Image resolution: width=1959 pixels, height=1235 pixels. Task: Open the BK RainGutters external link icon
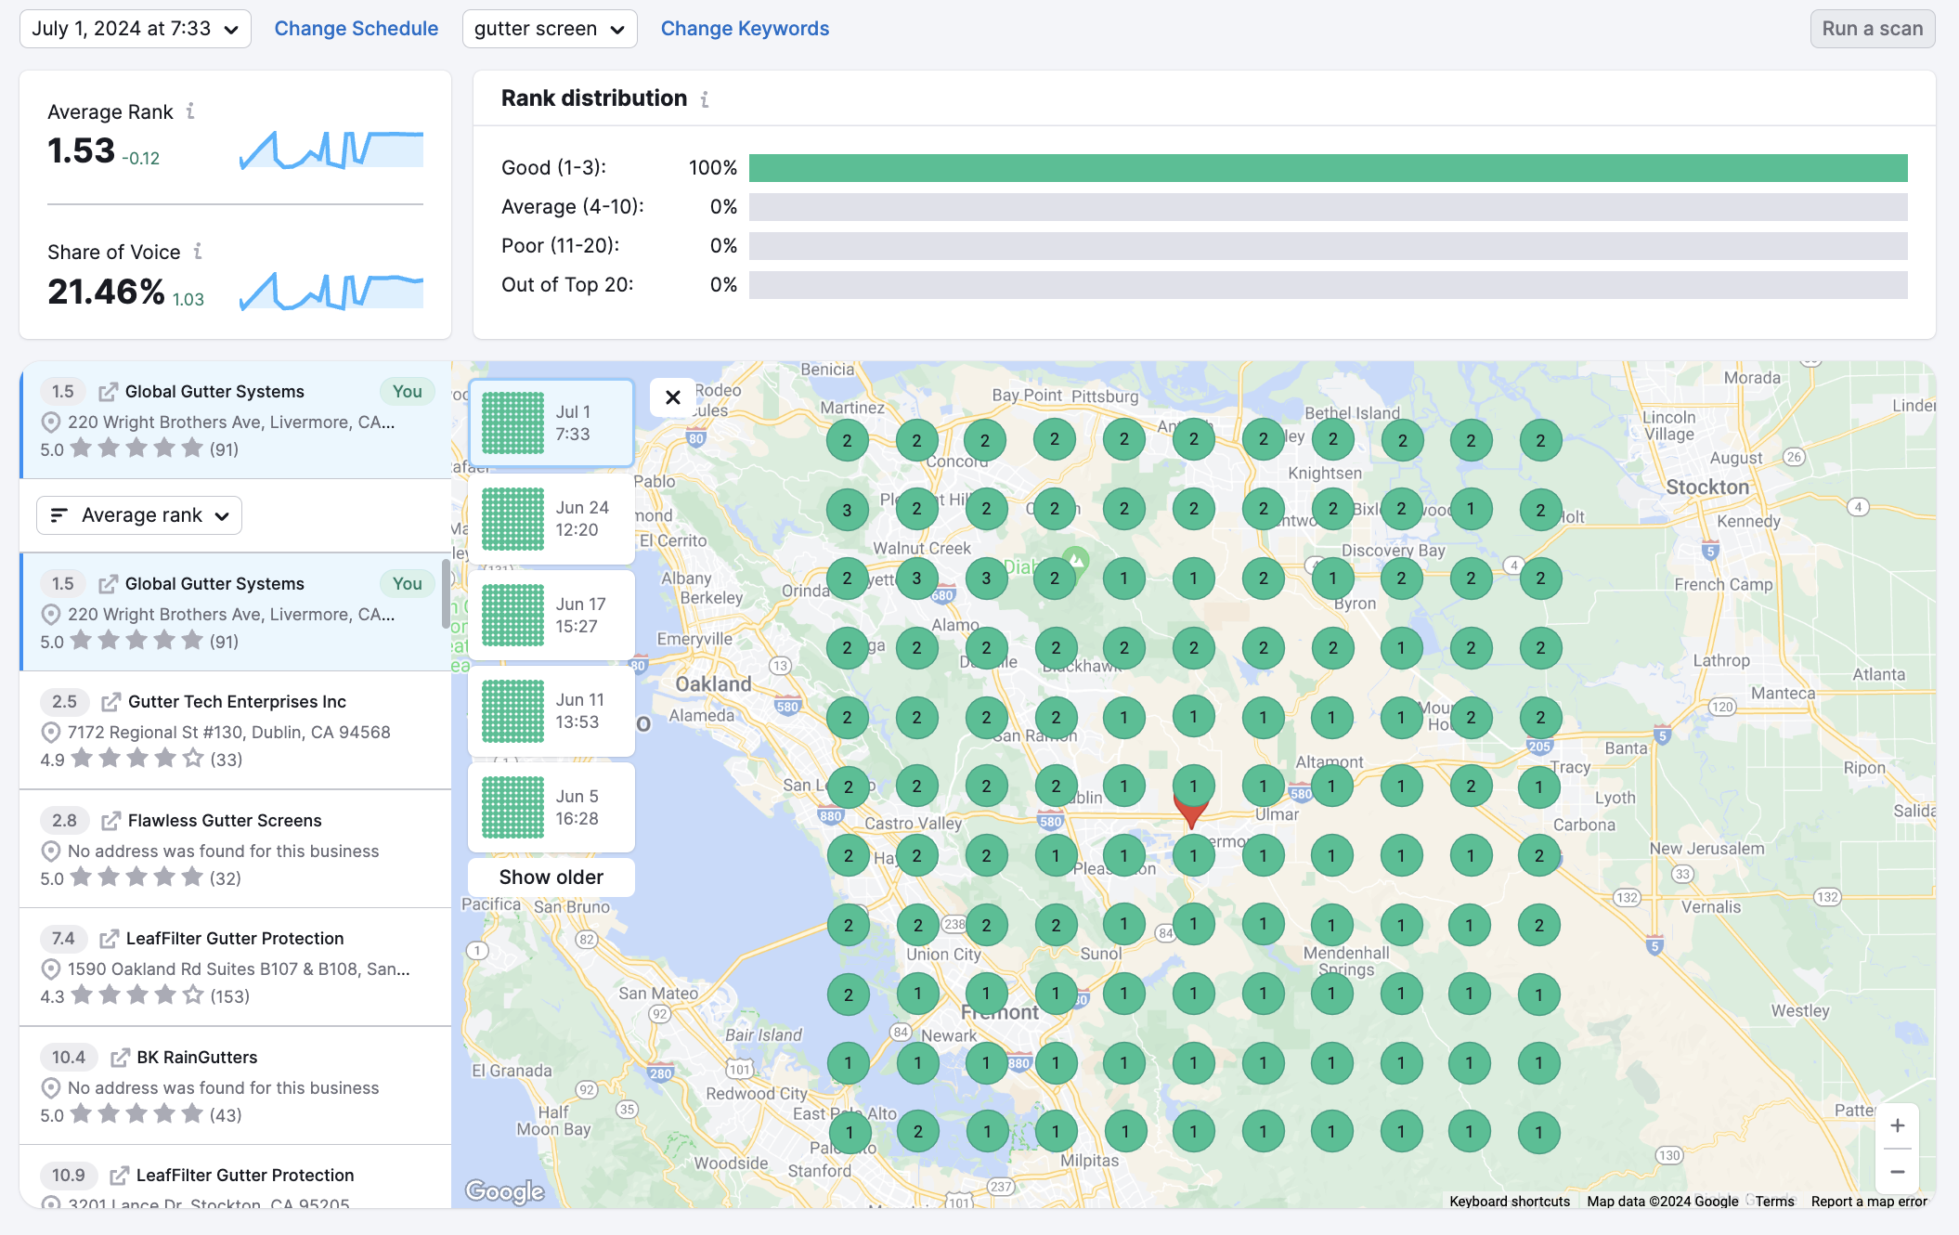click(120, 1058)
